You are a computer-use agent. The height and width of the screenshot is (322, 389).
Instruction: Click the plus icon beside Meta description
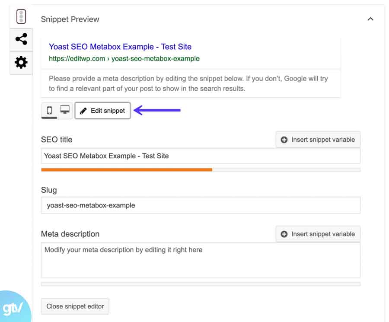284,234
